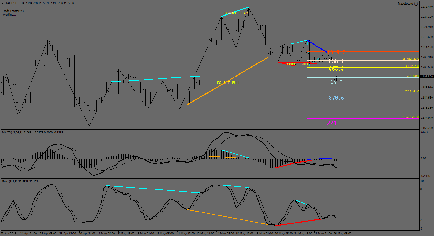Click the current price marker 1195.800
Viewport: 434px width, 236px height.
(426, 77)
